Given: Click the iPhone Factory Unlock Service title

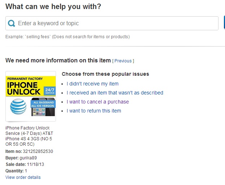Looking at the screenshot, I should (28, 136).
